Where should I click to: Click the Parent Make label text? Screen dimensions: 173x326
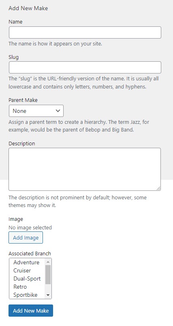coord(23,100)
